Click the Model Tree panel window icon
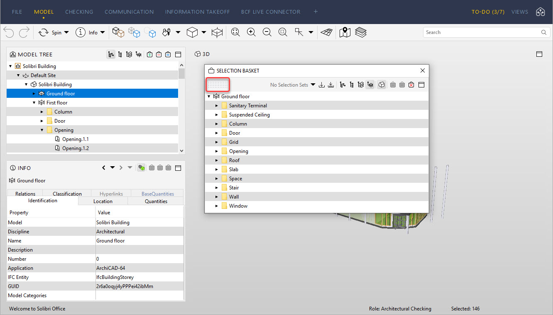The height and width of the screenshot is (315, 553). (x=178, y=54)
